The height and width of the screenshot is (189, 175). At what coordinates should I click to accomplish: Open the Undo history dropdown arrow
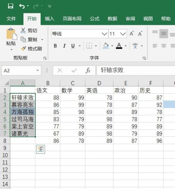[28, 6]
